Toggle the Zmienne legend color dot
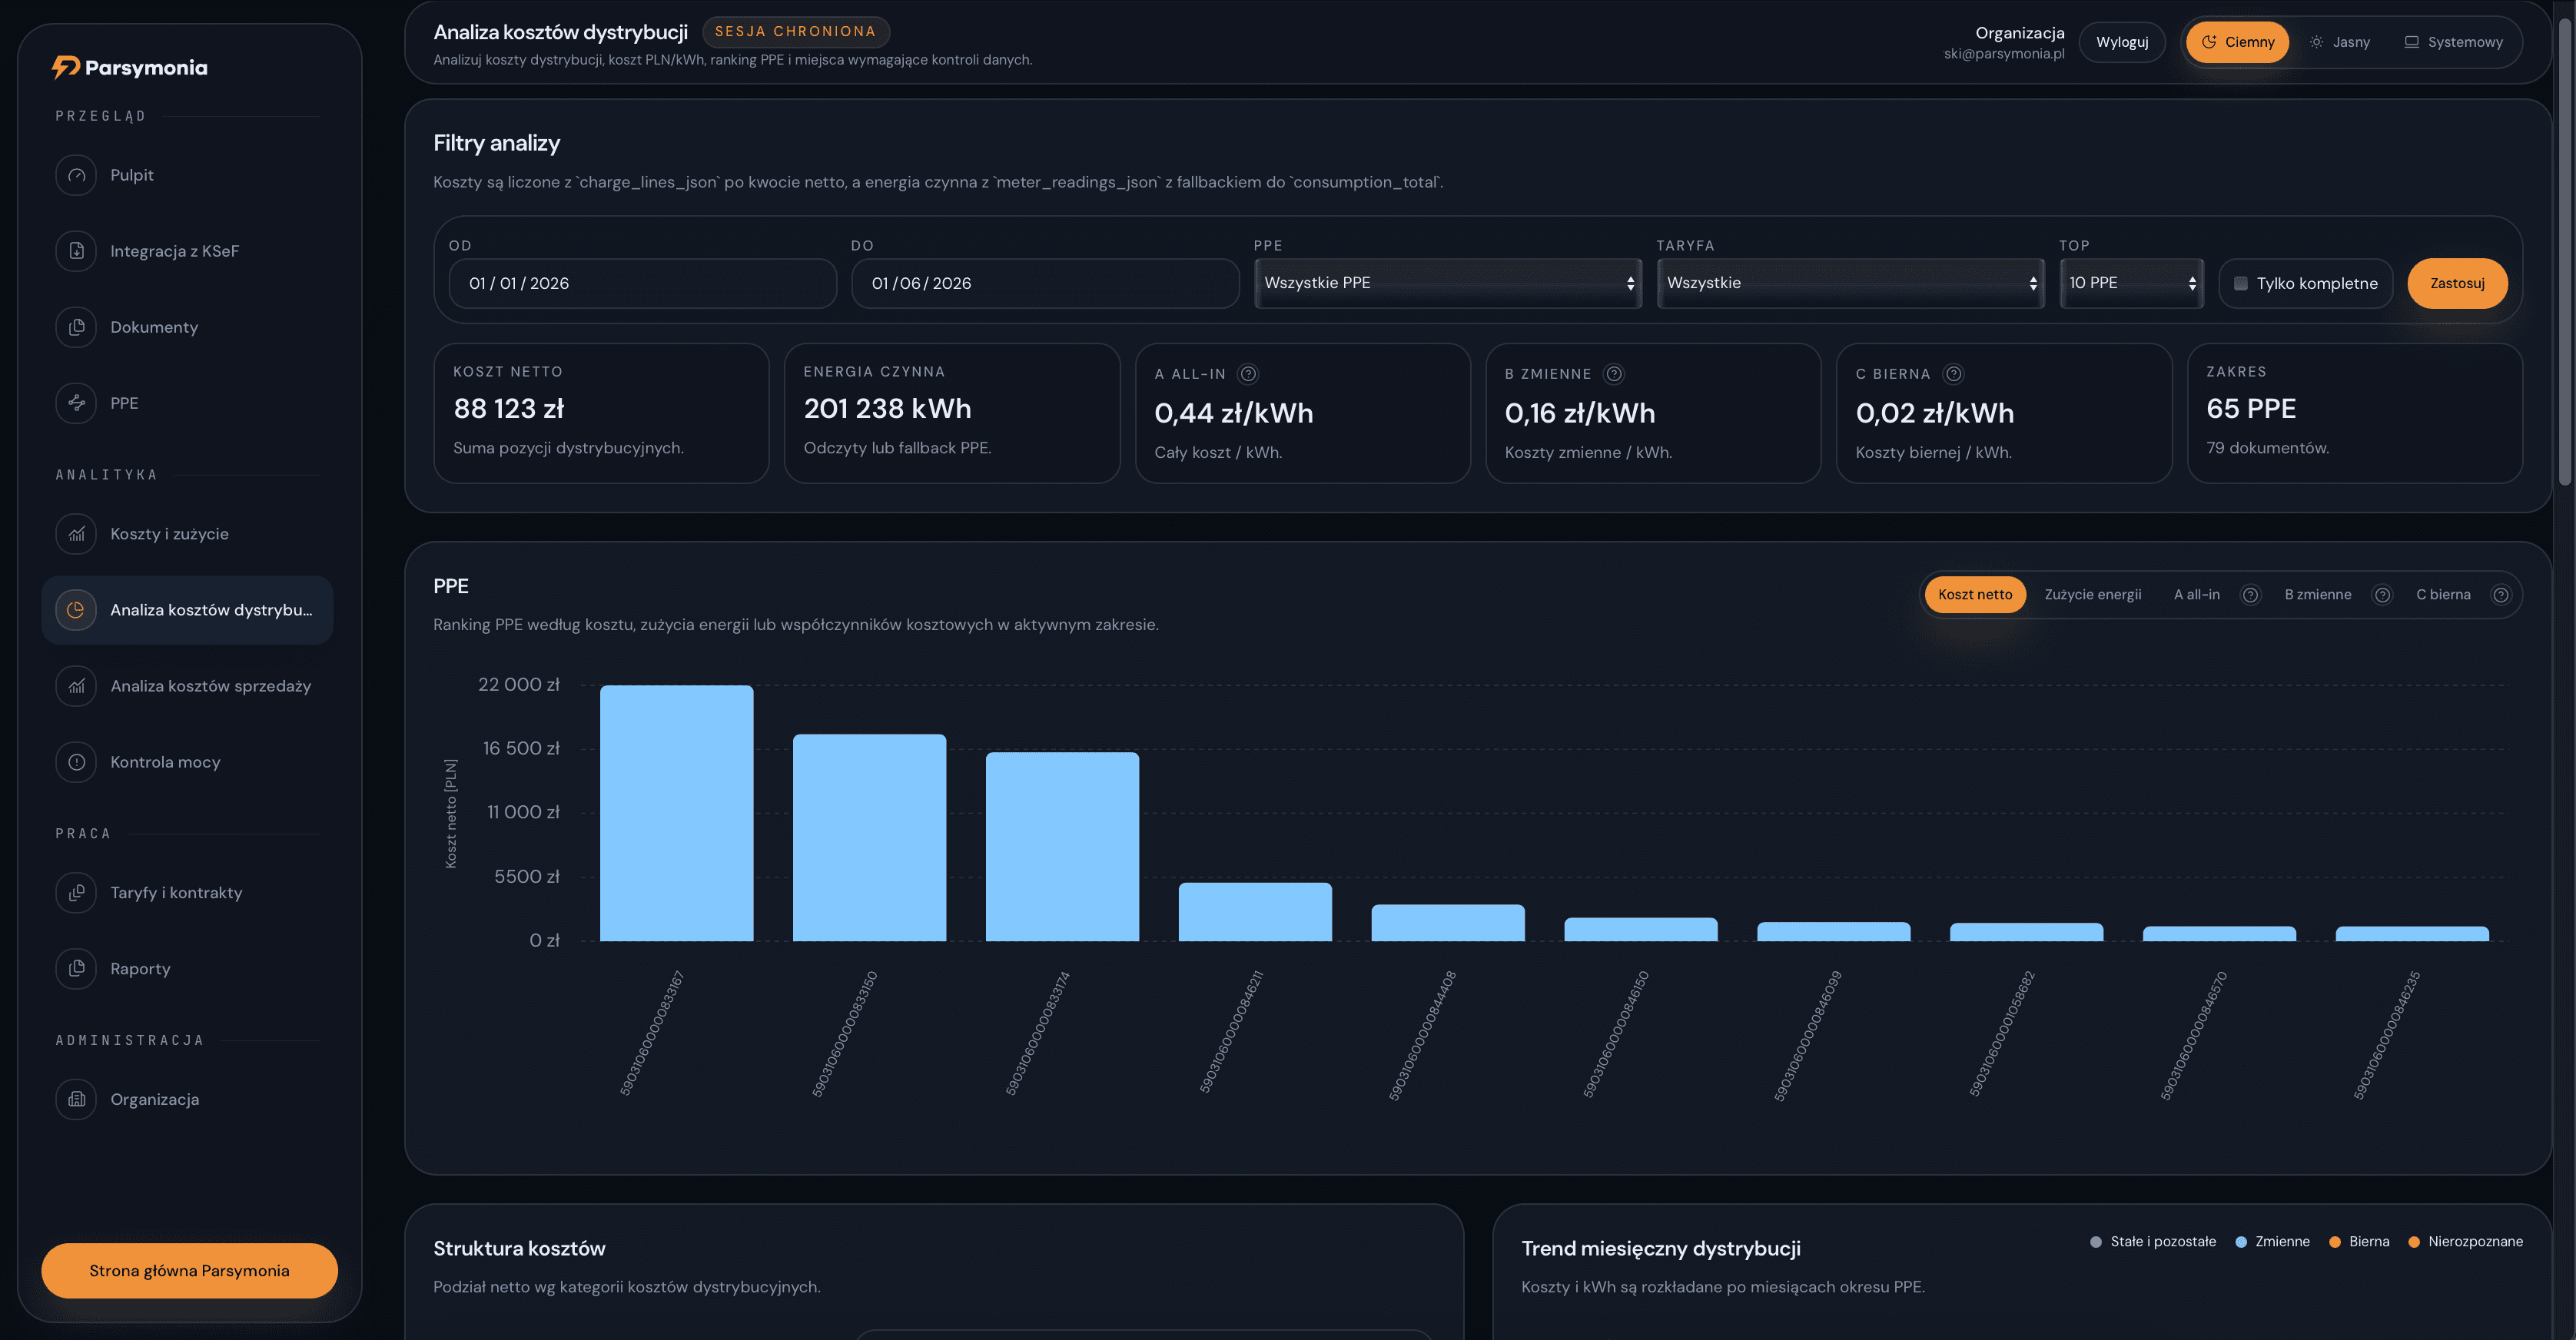2576x1340 pixels. [2241, 1242]
